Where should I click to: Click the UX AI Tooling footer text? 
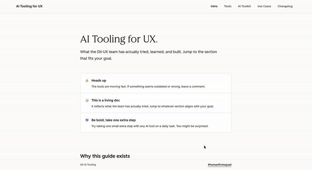pos(88,165)
